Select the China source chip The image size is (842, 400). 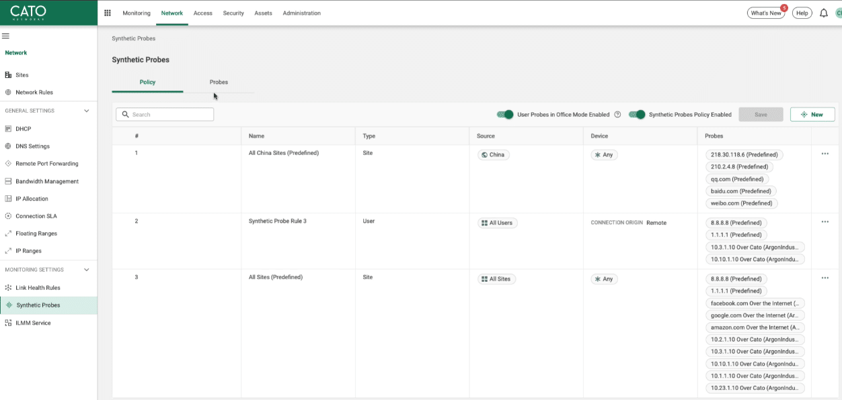click(493, 154)
